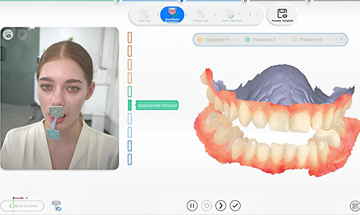Click the plus icon after Data Alignment step

257,15
